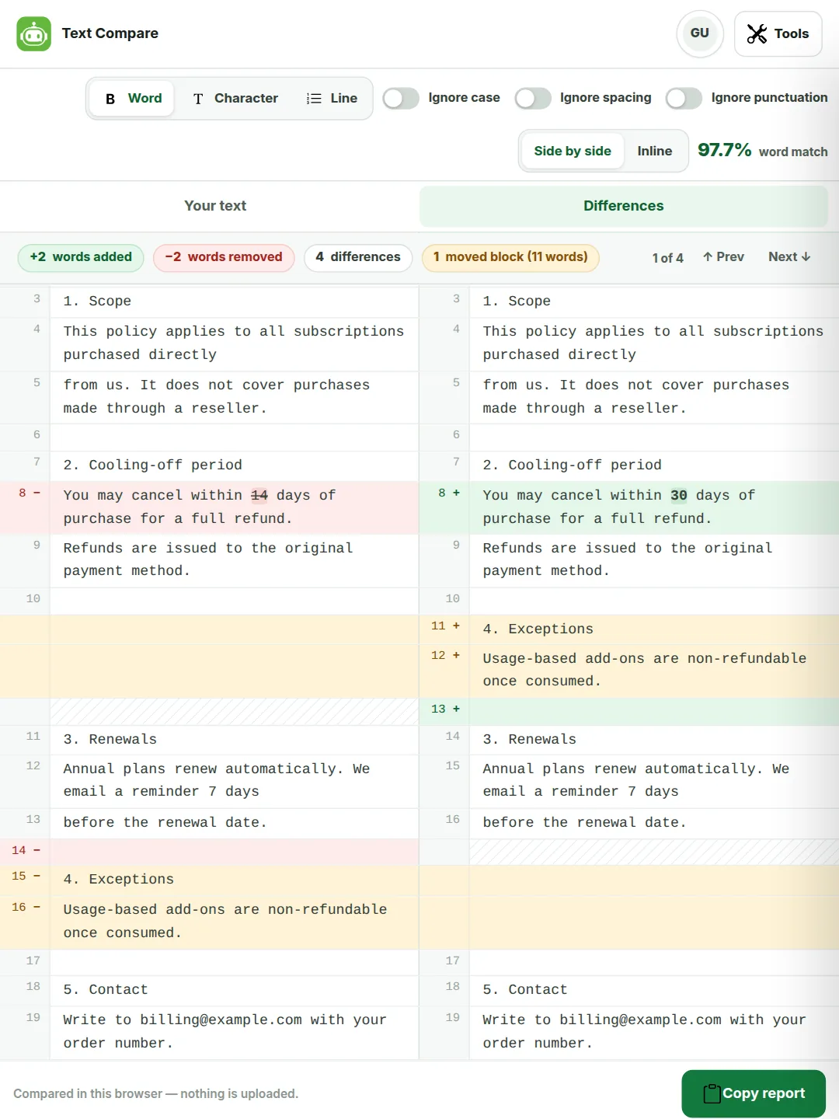Click the struck-through 14 in left pane

click(x=259, y=495)
